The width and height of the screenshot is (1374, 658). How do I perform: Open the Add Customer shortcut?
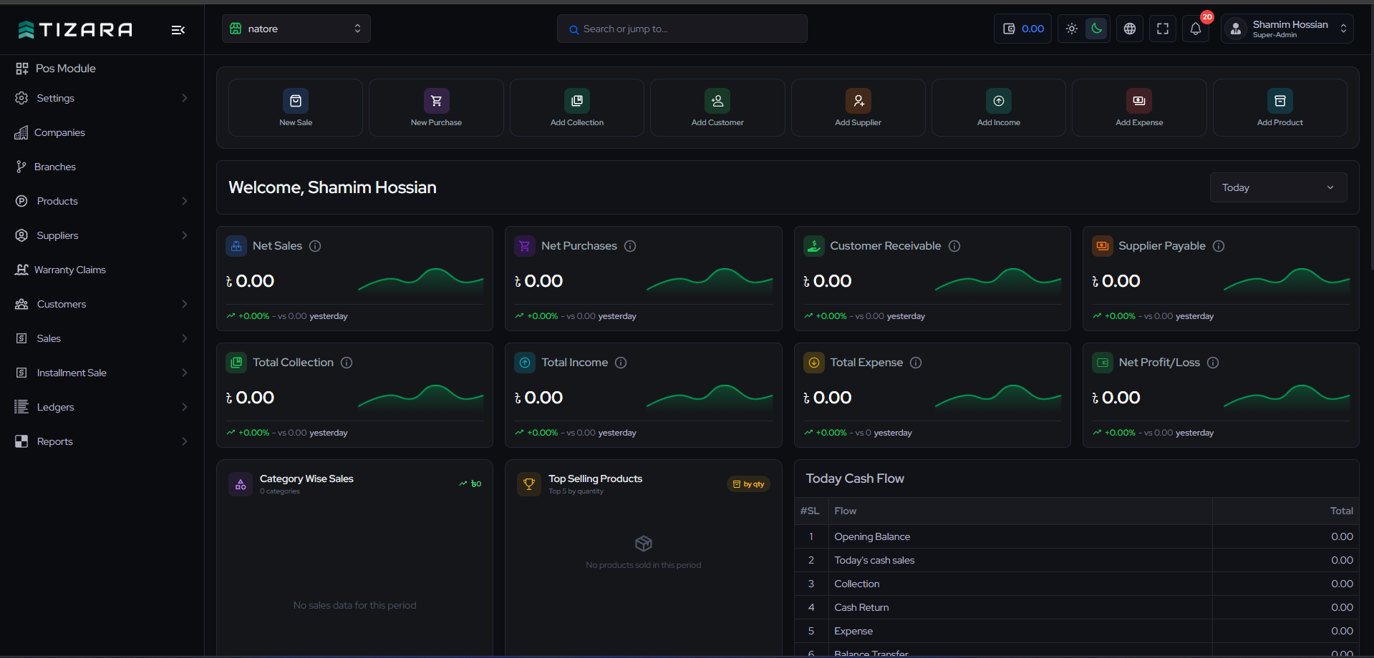717,107
